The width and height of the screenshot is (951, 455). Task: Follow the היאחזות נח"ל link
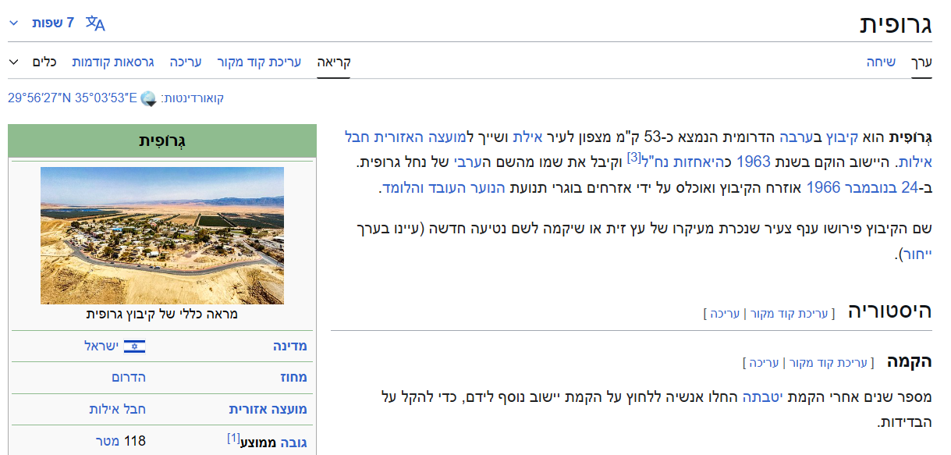click(683, 162)
